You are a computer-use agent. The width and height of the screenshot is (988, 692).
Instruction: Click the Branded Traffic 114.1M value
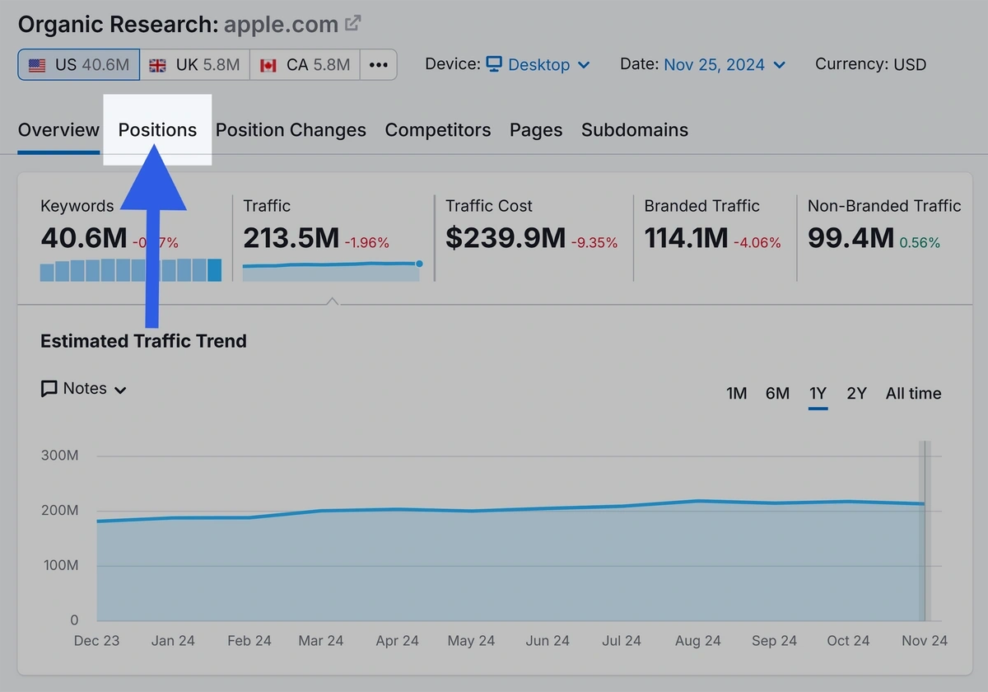686,238
